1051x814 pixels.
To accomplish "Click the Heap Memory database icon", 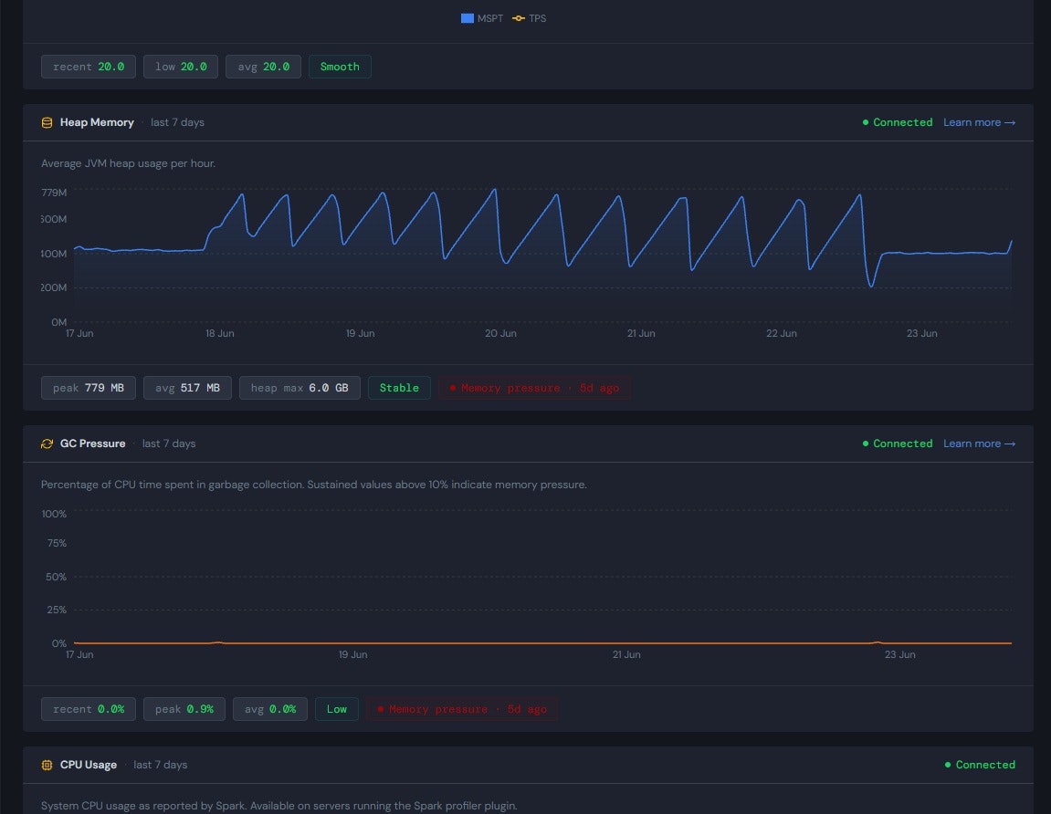I will pos(47,122).
